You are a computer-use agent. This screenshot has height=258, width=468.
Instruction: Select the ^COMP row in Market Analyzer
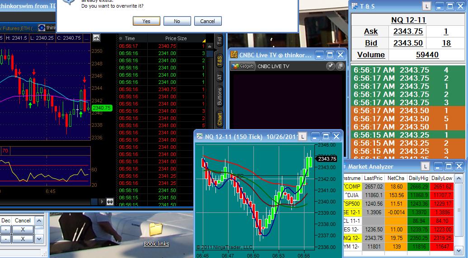pos(398,186)
